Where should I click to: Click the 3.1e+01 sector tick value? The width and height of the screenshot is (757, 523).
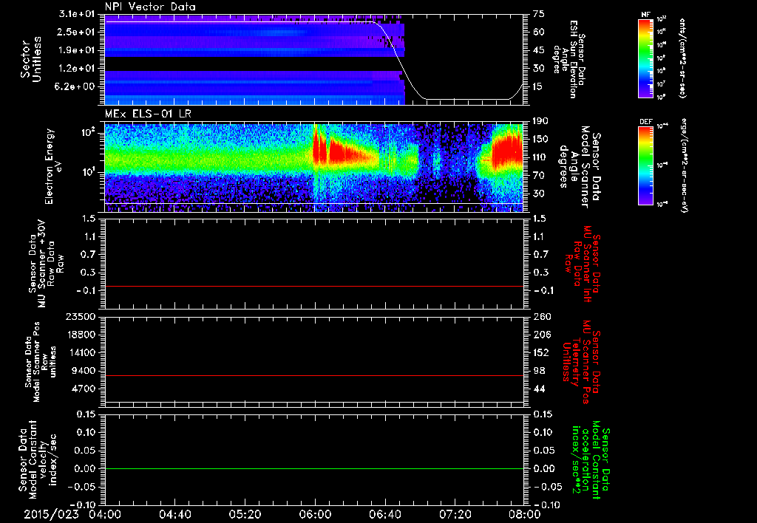pos(77,14)
